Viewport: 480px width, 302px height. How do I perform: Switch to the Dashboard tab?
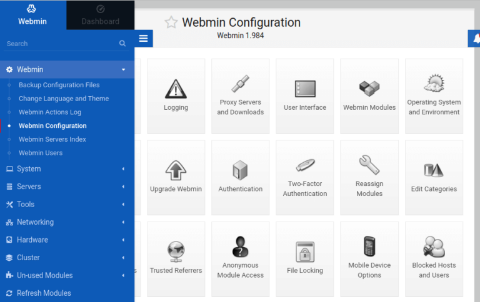point(100,15)
